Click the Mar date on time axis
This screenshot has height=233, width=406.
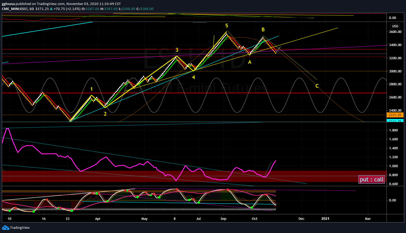[368, 219]
